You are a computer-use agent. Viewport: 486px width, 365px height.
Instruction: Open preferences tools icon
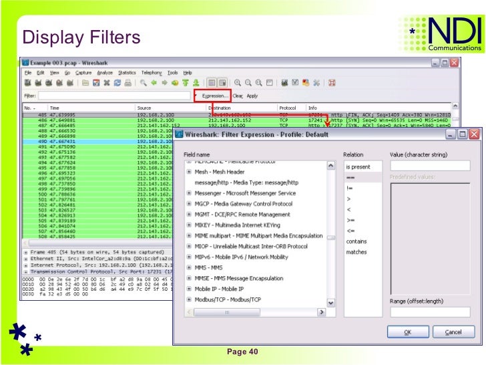[x=316, y=83]
